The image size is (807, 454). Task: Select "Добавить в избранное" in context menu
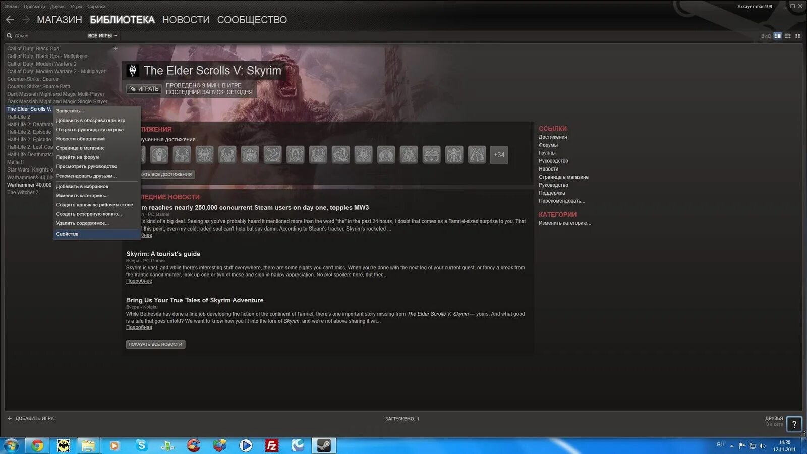[96, 187]
